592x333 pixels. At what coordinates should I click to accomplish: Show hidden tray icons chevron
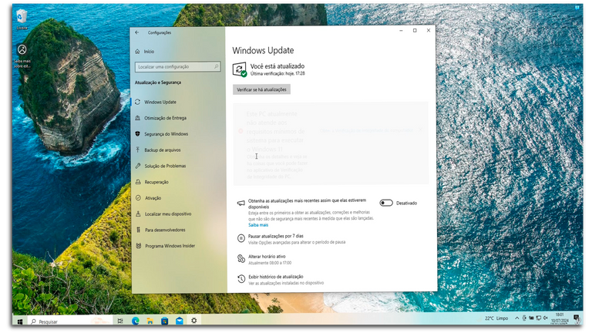click(x=517, y=318)
